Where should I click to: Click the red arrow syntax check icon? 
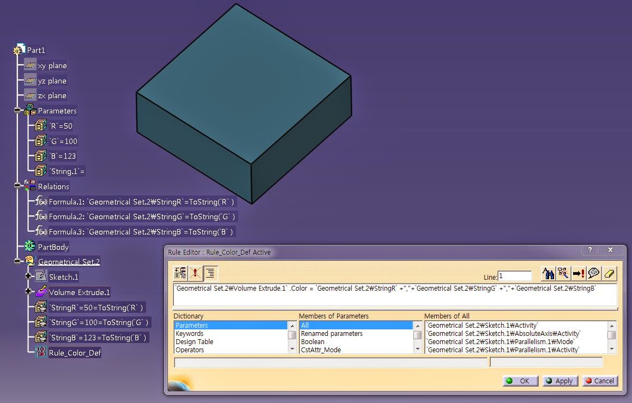click(x=579, y=274)
